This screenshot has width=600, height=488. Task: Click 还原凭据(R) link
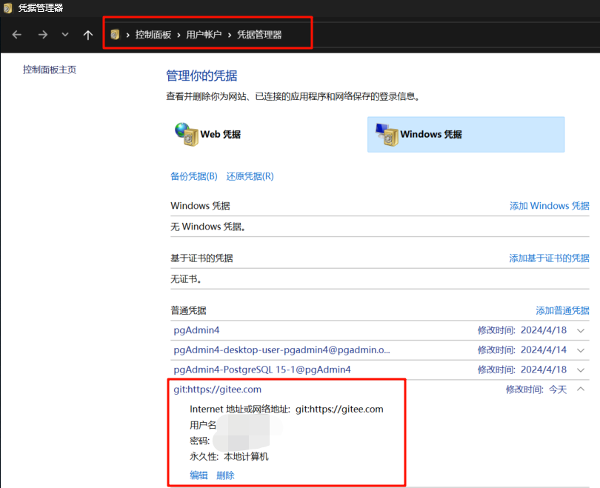tap(250, 176)
